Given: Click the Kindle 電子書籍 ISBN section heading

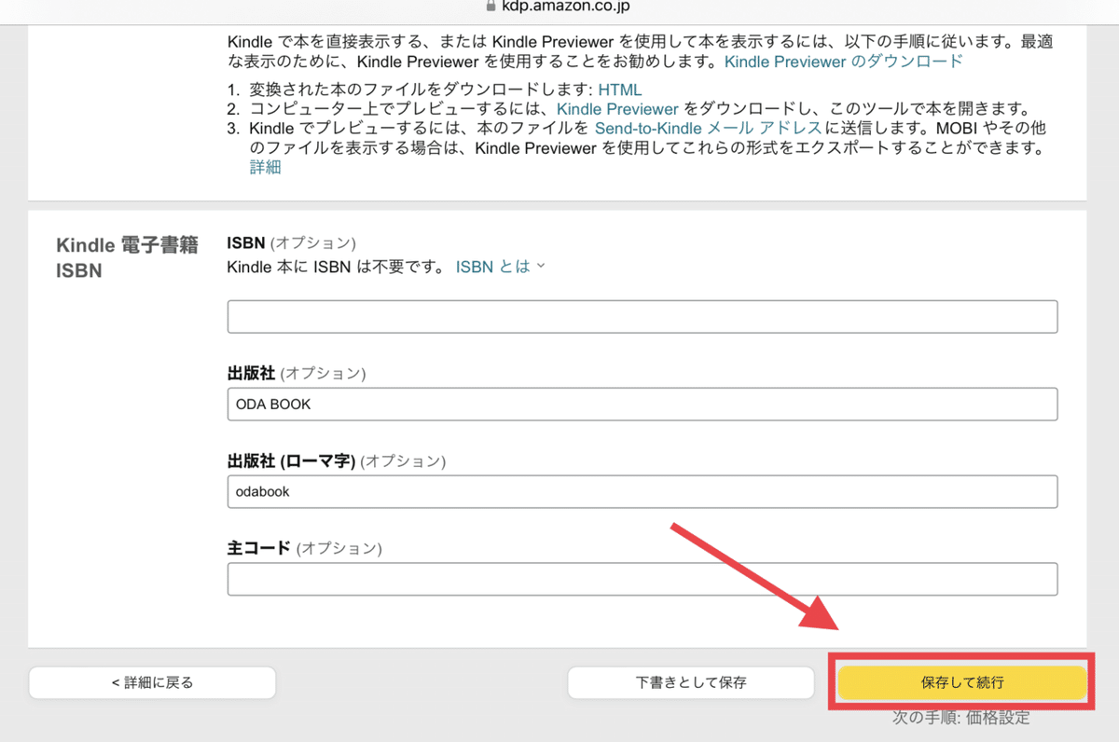Looking at the screenshot, I should click(127, 258).
